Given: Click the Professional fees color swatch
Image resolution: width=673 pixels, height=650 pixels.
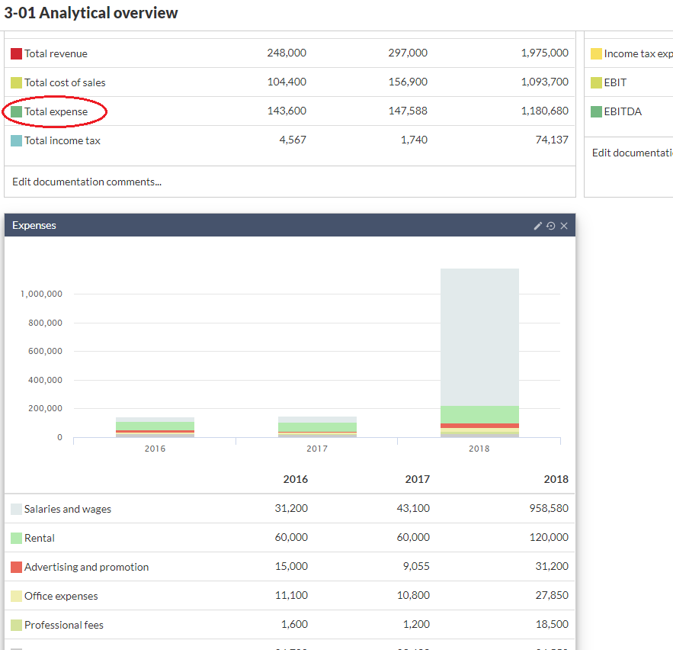Looking at the screenshot, I should click(x=16, y=625).
